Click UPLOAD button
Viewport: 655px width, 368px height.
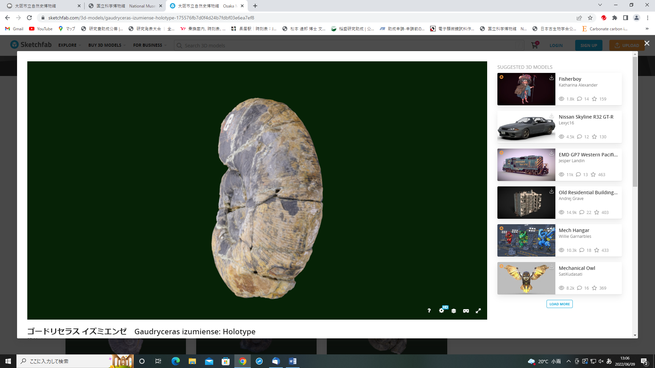[x=627, y=45]
